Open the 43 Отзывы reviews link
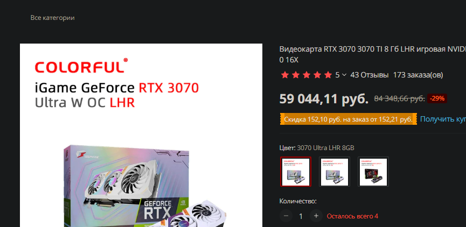This screenshot has width=466, height=227. click(369, 75)
